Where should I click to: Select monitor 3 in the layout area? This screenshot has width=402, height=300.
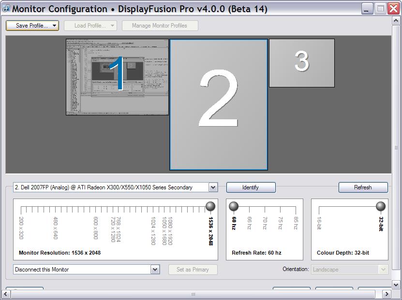coord(301,63)
